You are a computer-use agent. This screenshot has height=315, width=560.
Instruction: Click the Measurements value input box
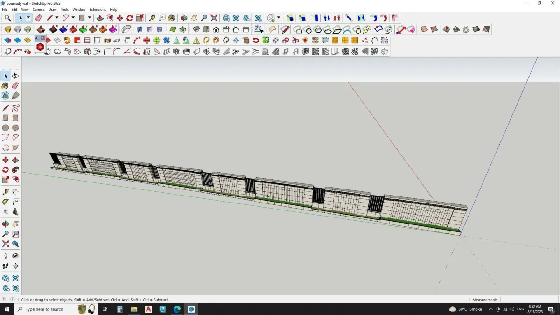point(529,300)
